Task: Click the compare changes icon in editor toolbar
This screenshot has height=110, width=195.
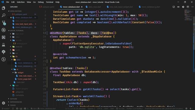Action: point(174,7)
